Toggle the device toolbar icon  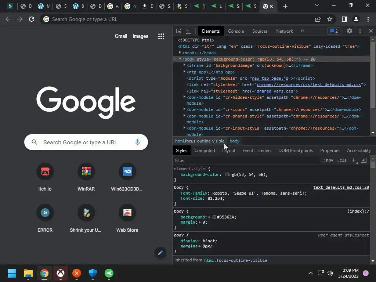coord(188,31)
